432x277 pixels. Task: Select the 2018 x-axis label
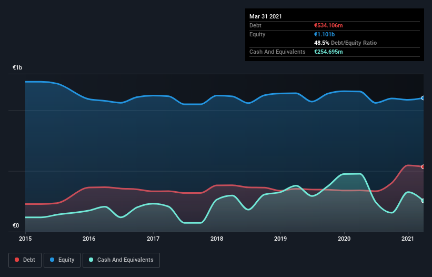coord(217,239)
